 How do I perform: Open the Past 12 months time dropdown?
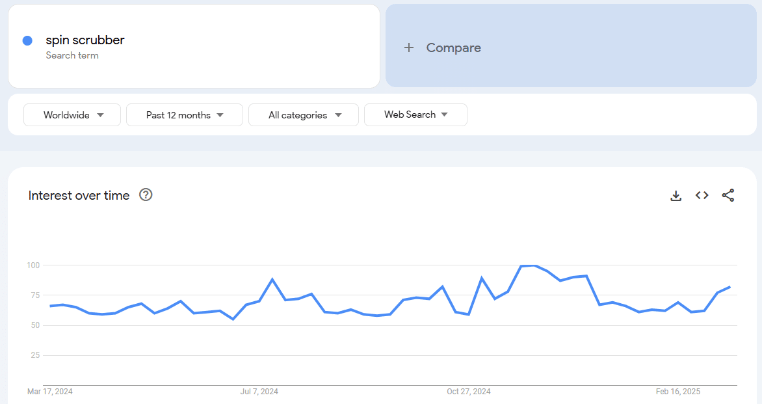pos(184,114)
